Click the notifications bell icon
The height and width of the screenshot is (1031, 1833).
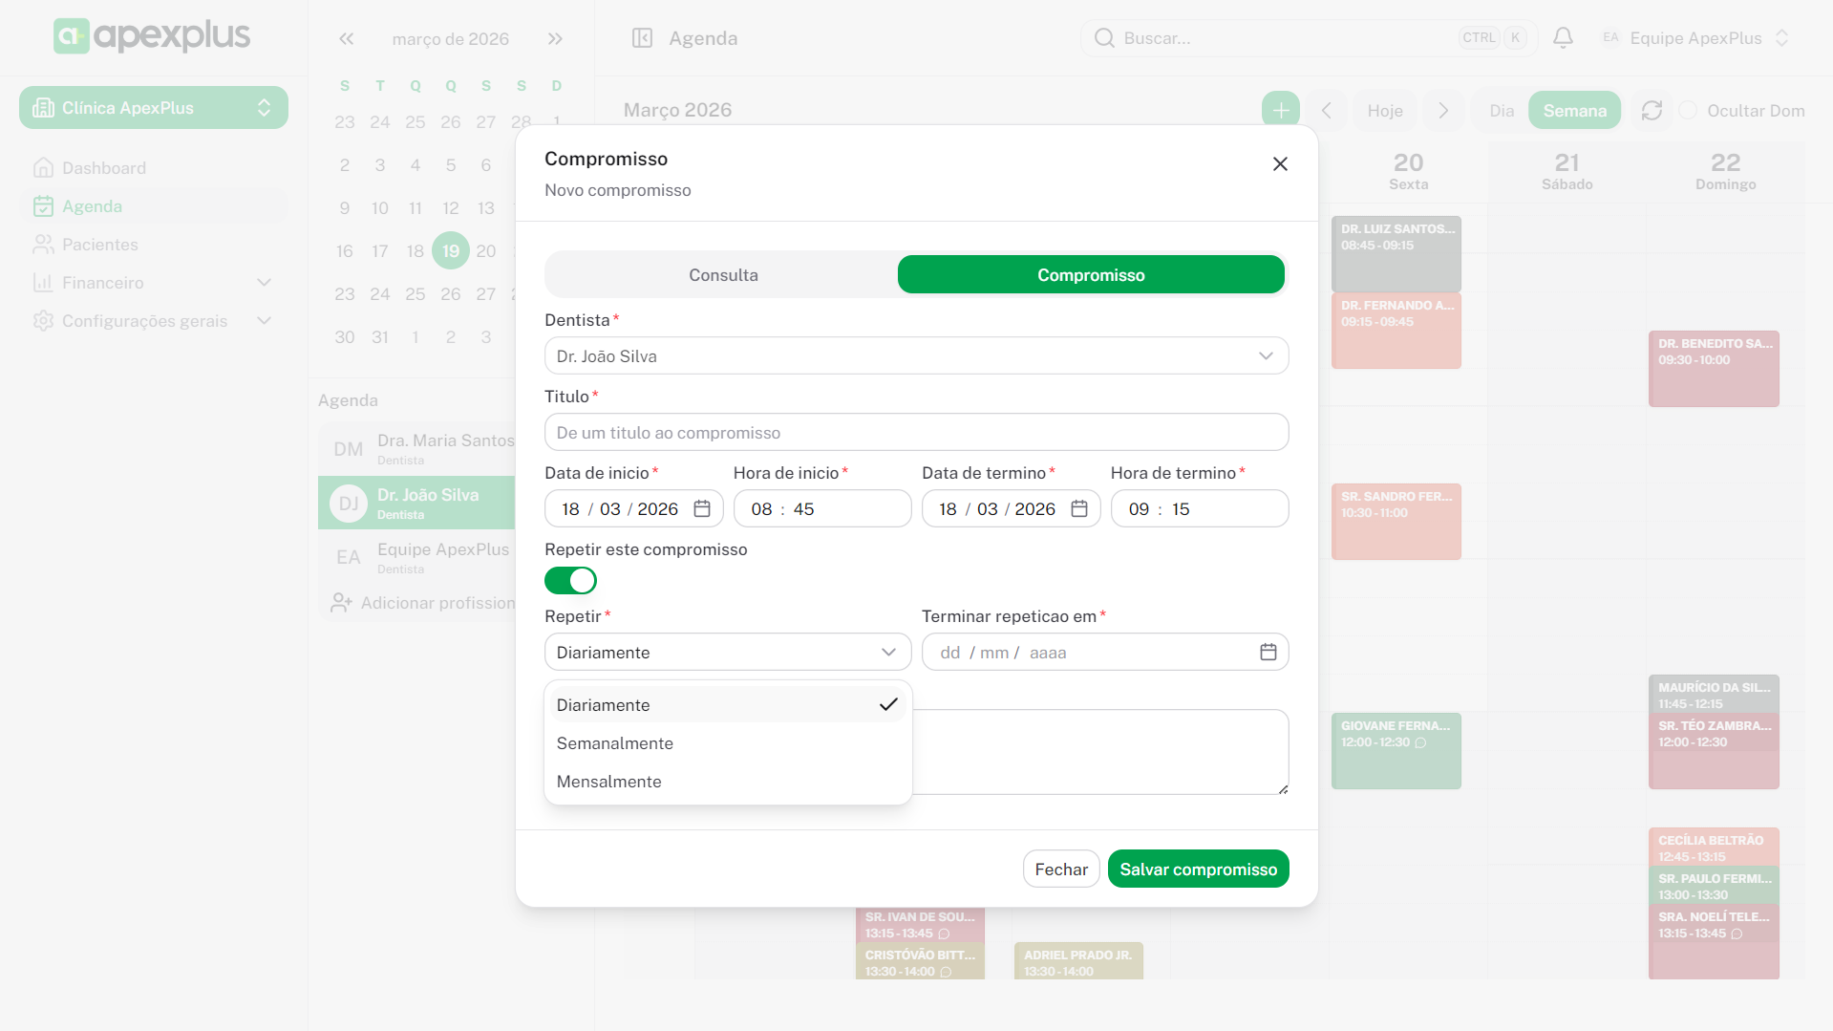click(1563, 38)
